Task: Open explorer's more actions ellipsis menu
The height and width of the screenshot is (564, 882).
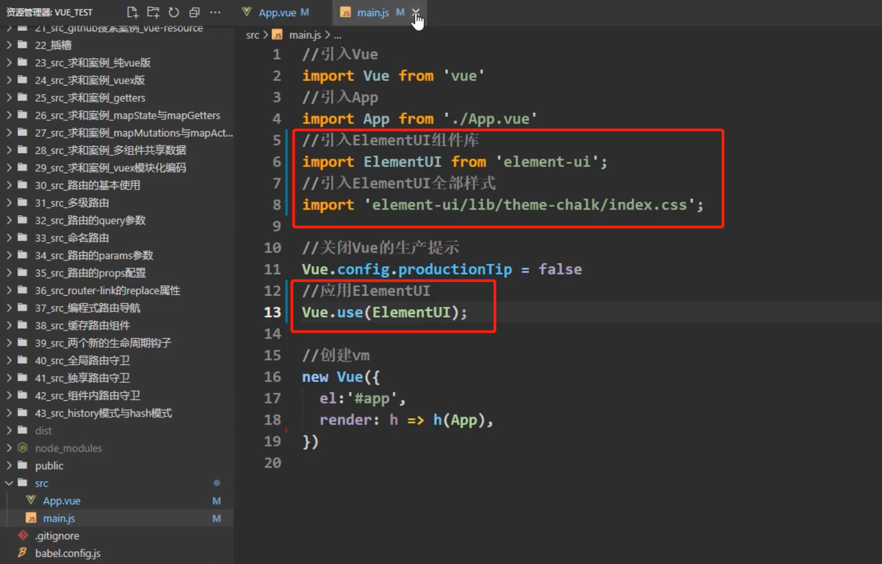Action: coord(215,12)
